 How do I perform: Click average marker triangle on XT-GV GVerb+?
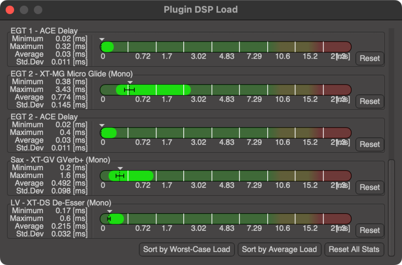click(x=120, y=169)
